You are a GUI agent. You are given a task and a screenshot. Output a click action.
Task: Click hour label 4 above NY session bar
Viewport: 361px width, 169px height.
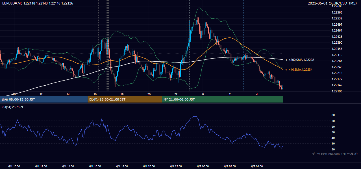[x=257, y=94]
